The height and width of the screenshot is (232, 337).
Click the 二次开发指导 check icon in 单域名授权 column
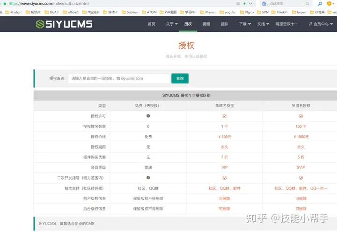[224, 178]
